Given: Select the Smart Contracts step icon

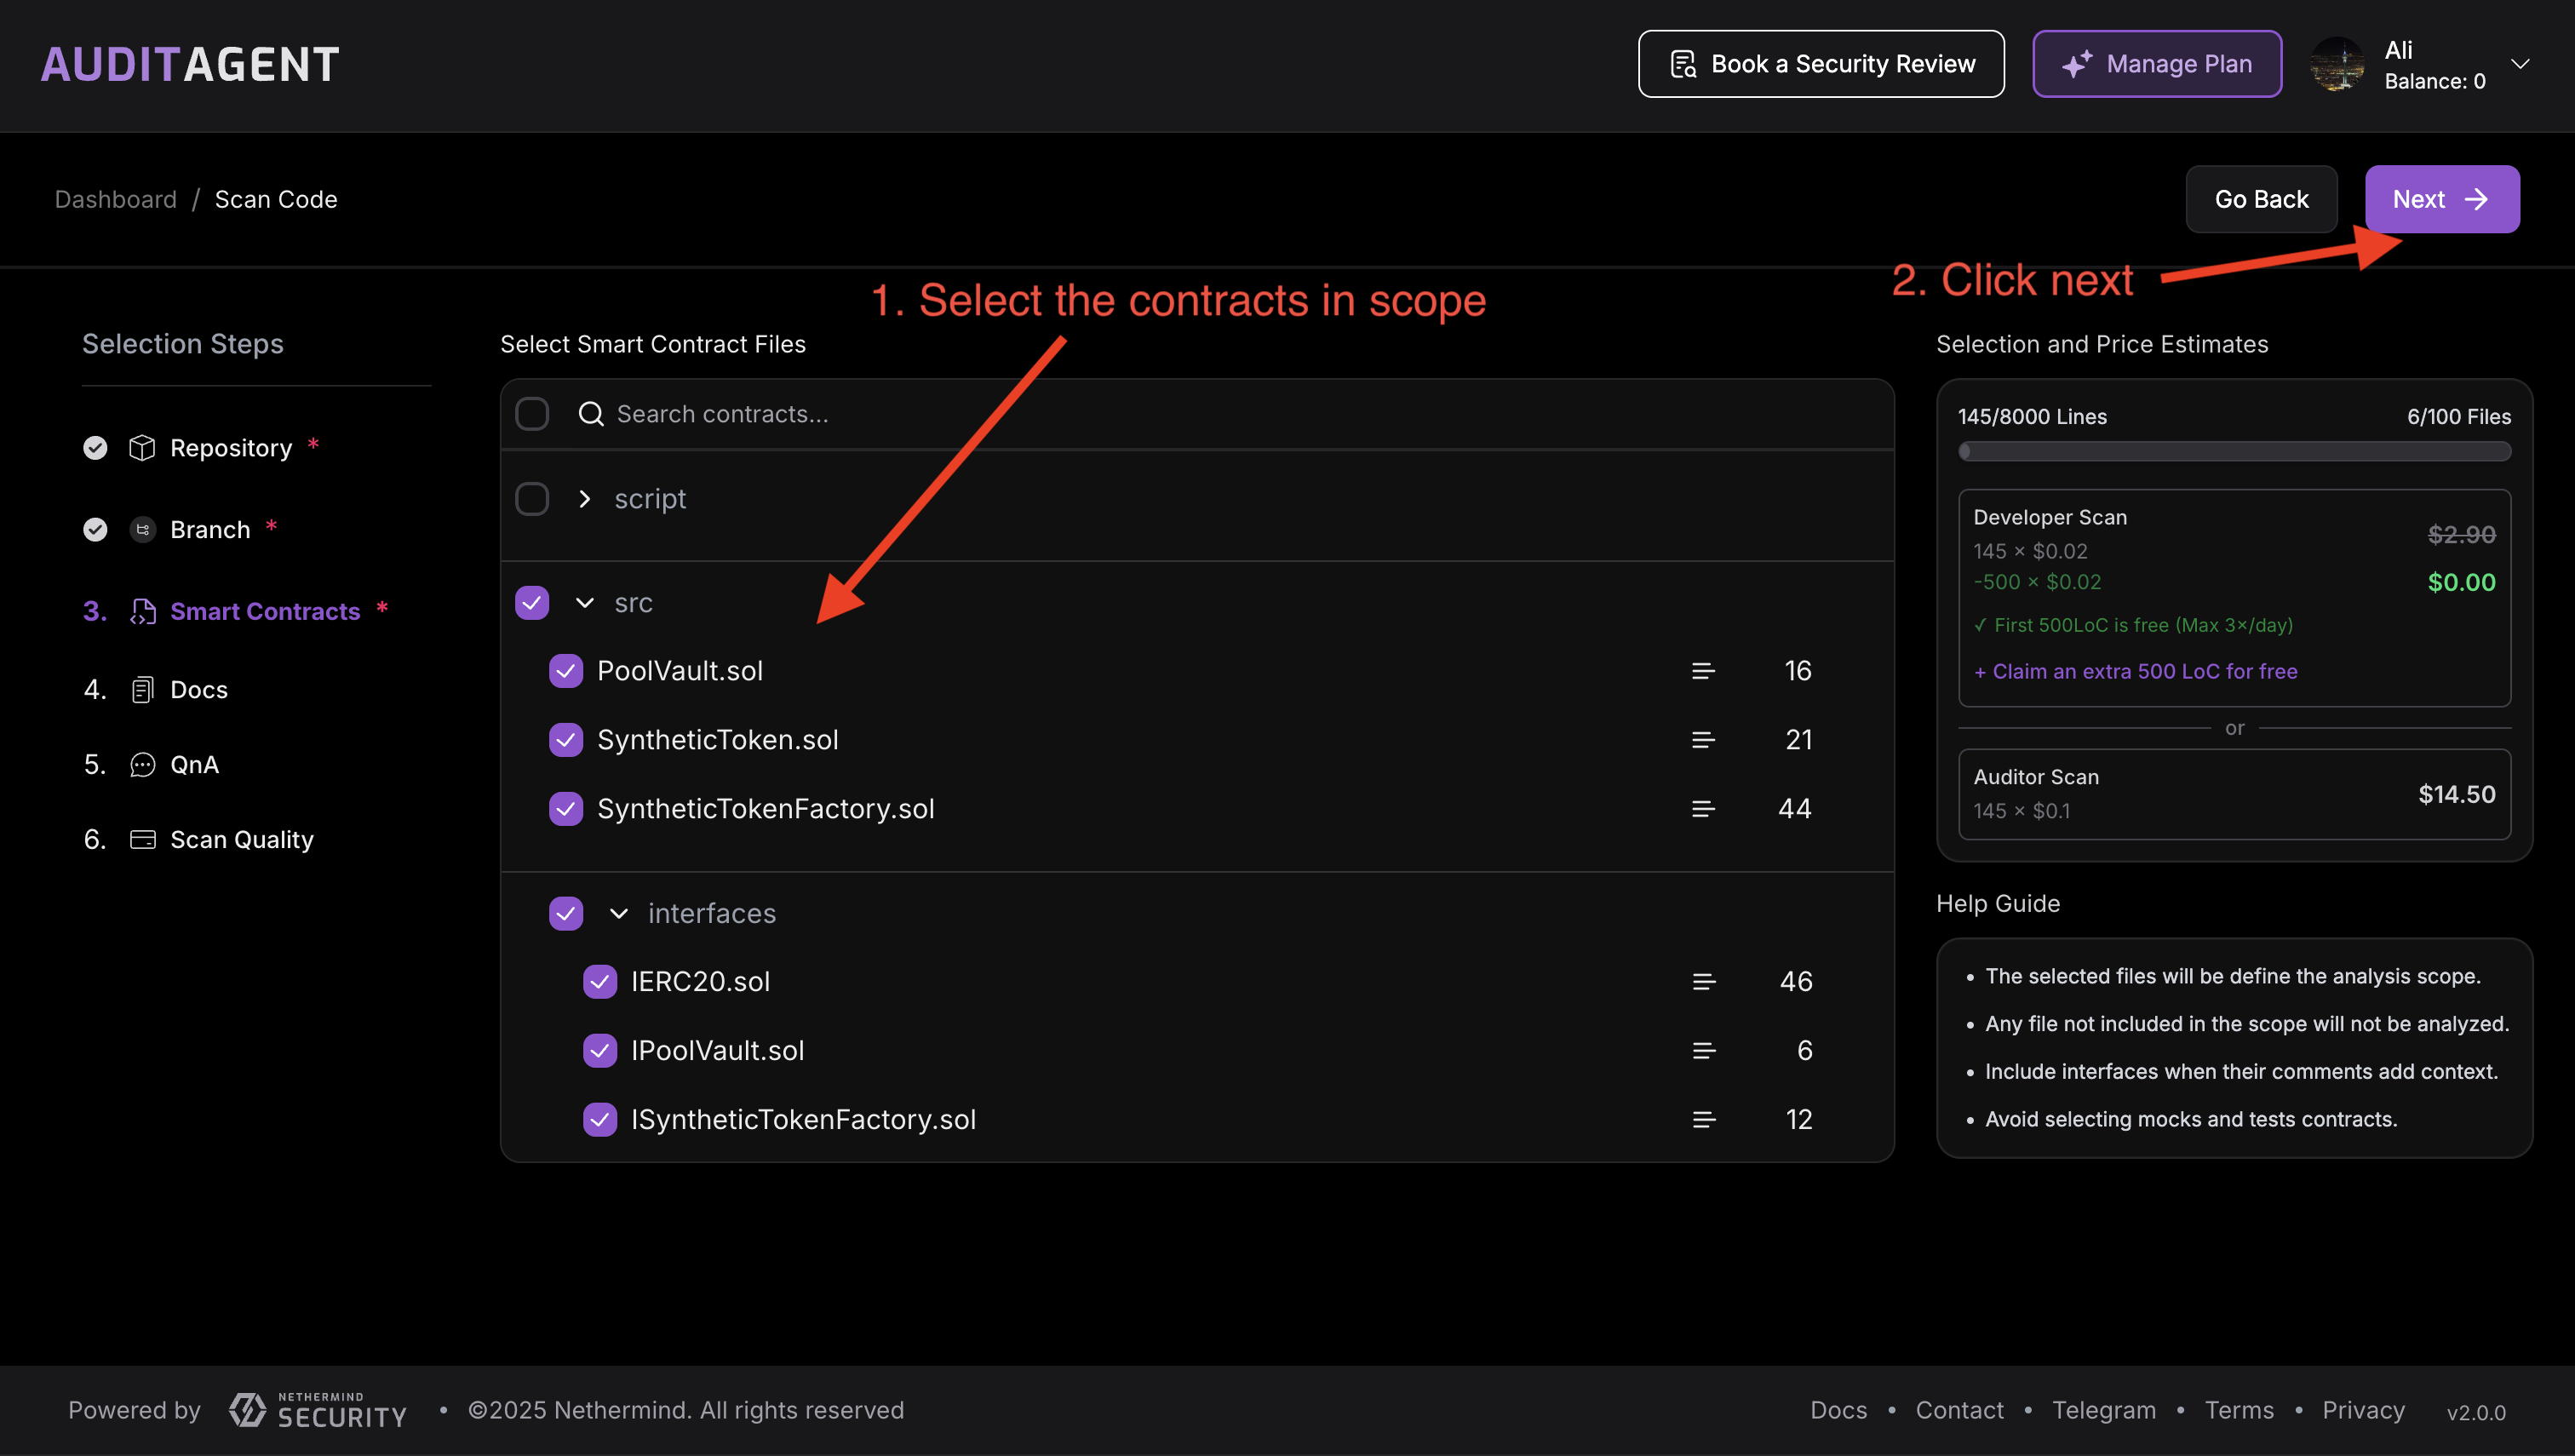Looking at the screenshot, I should tap(143, 611).
